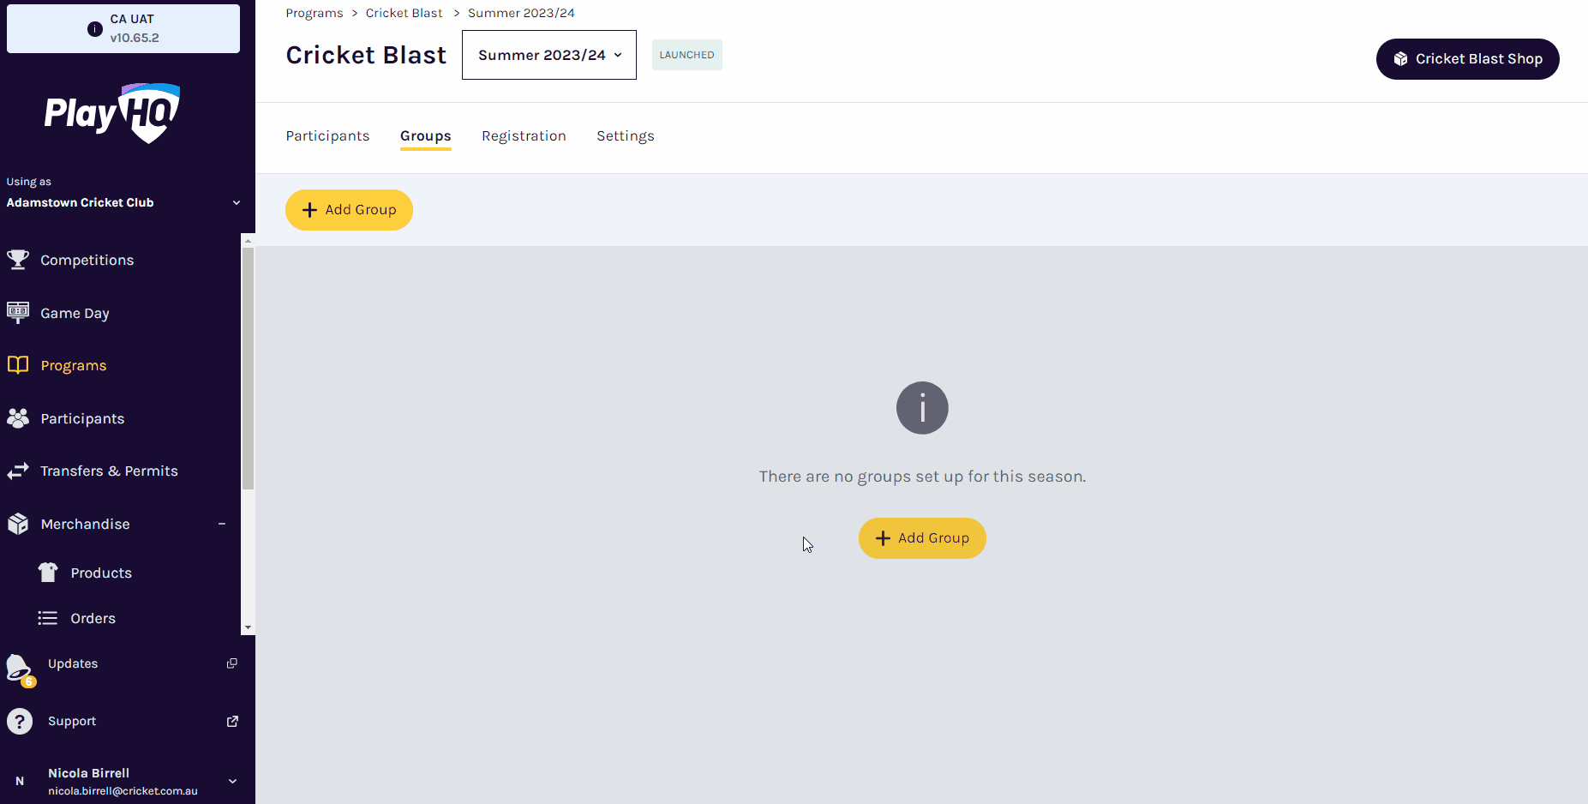Open Products under Merchandise
1588x804 pixels.
tap(101, 573)
